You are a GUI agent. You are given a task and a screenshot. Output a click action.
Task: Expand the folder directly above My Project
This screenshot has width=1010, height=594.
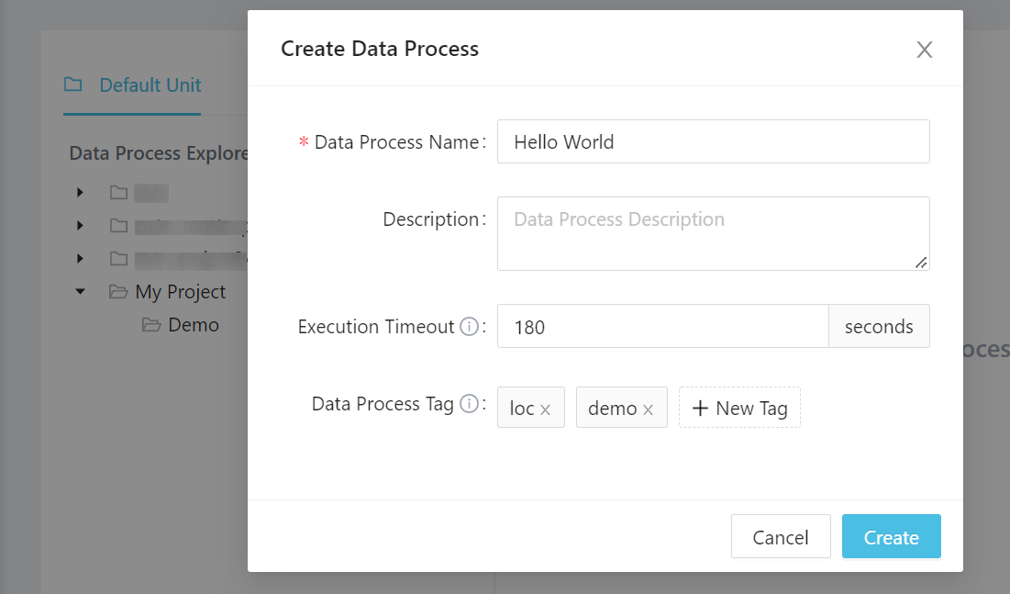pyautogui.click(x=80, y=259)
